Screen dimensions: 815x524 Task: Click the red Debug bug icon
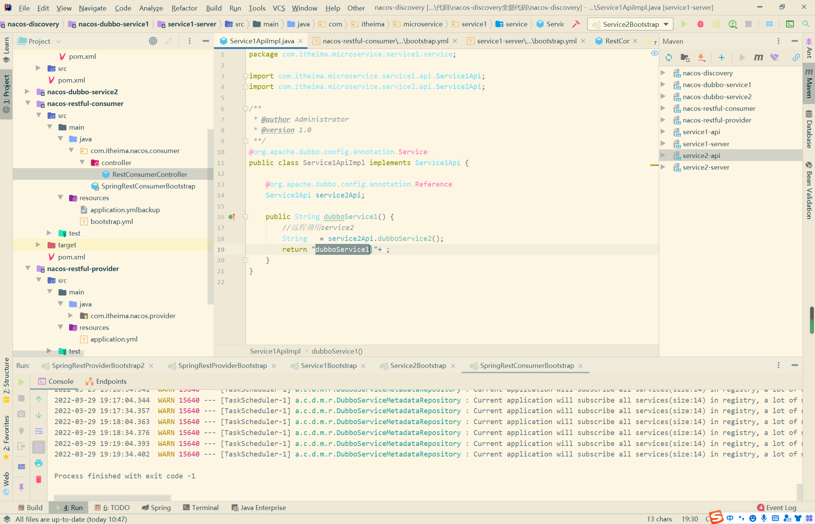(x=700, y=24)
